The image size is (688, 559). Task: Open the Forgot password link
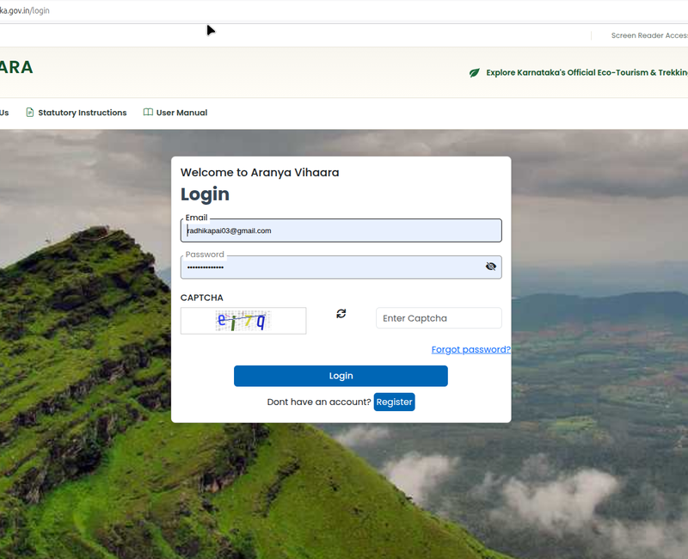click(470, 350)
